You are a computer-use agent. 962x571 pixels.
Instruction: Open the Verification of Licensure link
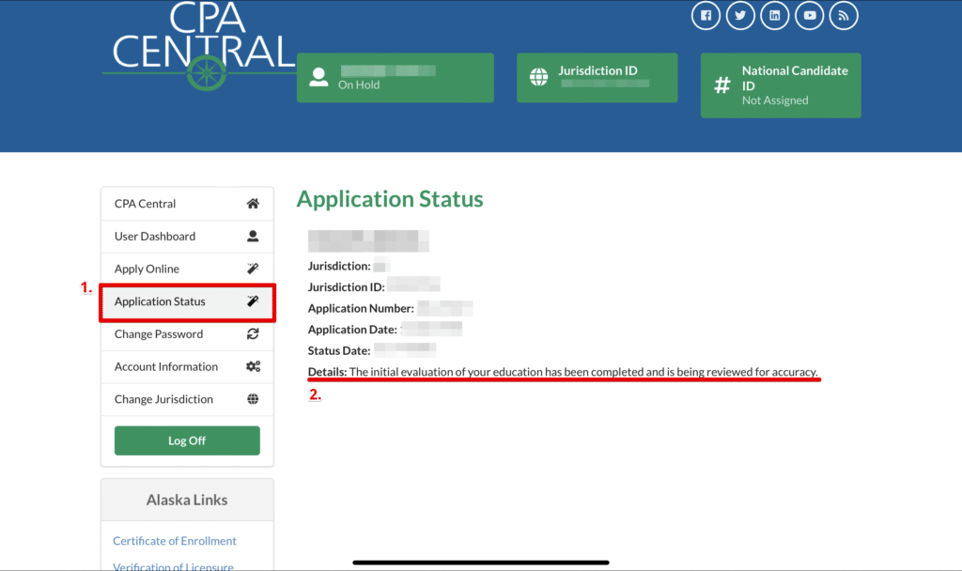pos(173,566)
